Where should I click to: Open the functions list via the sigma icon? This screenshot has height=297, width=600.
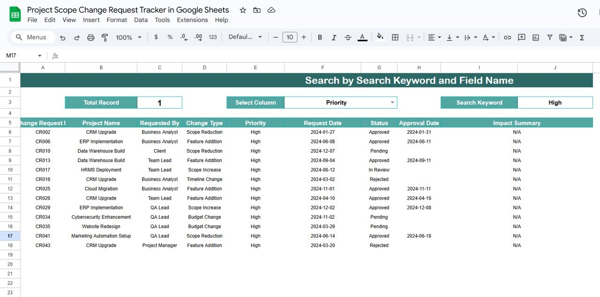coord(582,37)
